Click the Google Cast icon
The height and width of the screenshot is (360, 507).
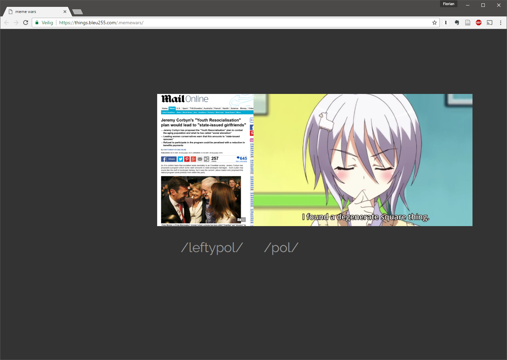(x=490, y=23)
